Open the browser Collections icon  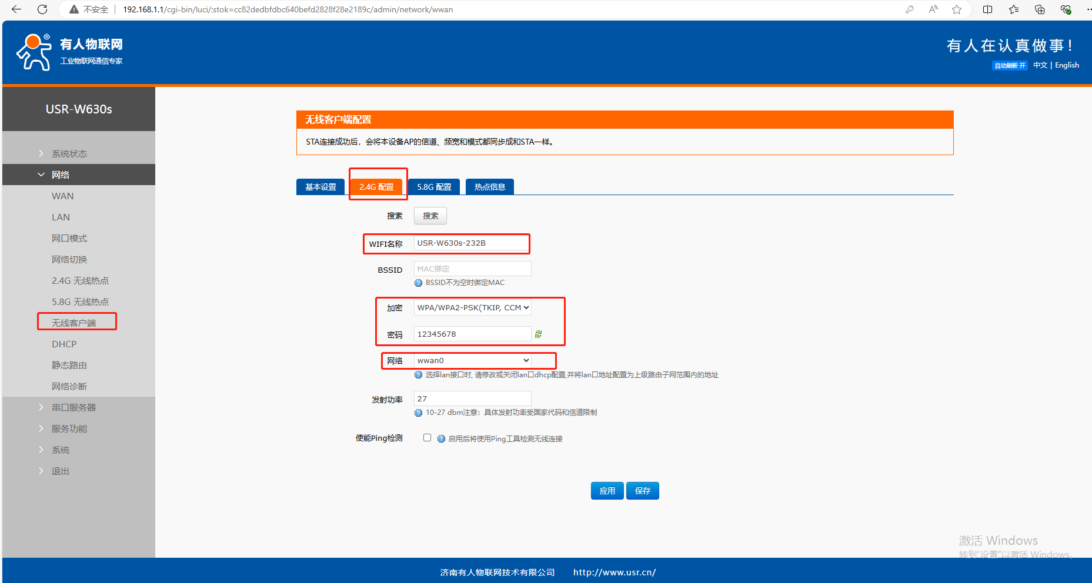(1040, 9)
